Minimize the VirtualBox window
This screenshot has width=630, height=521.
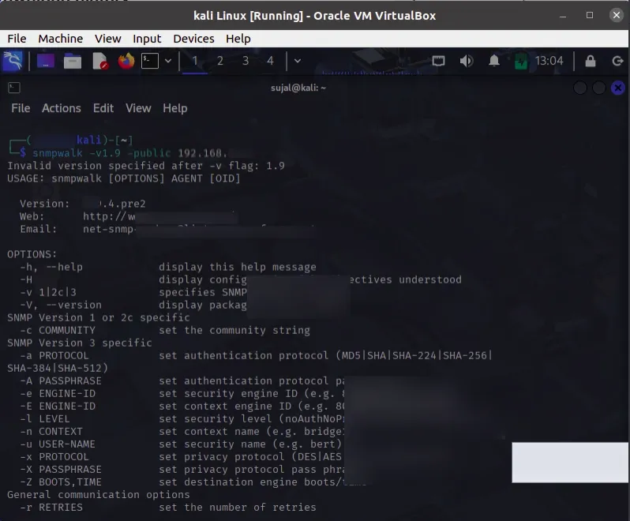(x=563, y=16)
